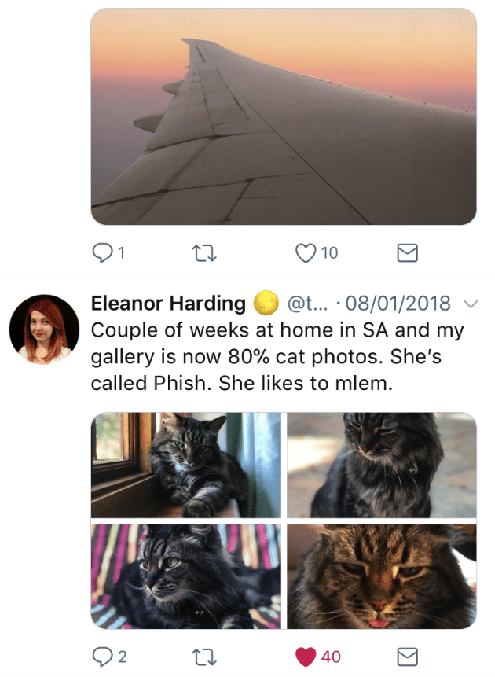This screenshot has height=677, width=495.
Task: Open Eleanor Harding's profile avatar
Action: 45,329
